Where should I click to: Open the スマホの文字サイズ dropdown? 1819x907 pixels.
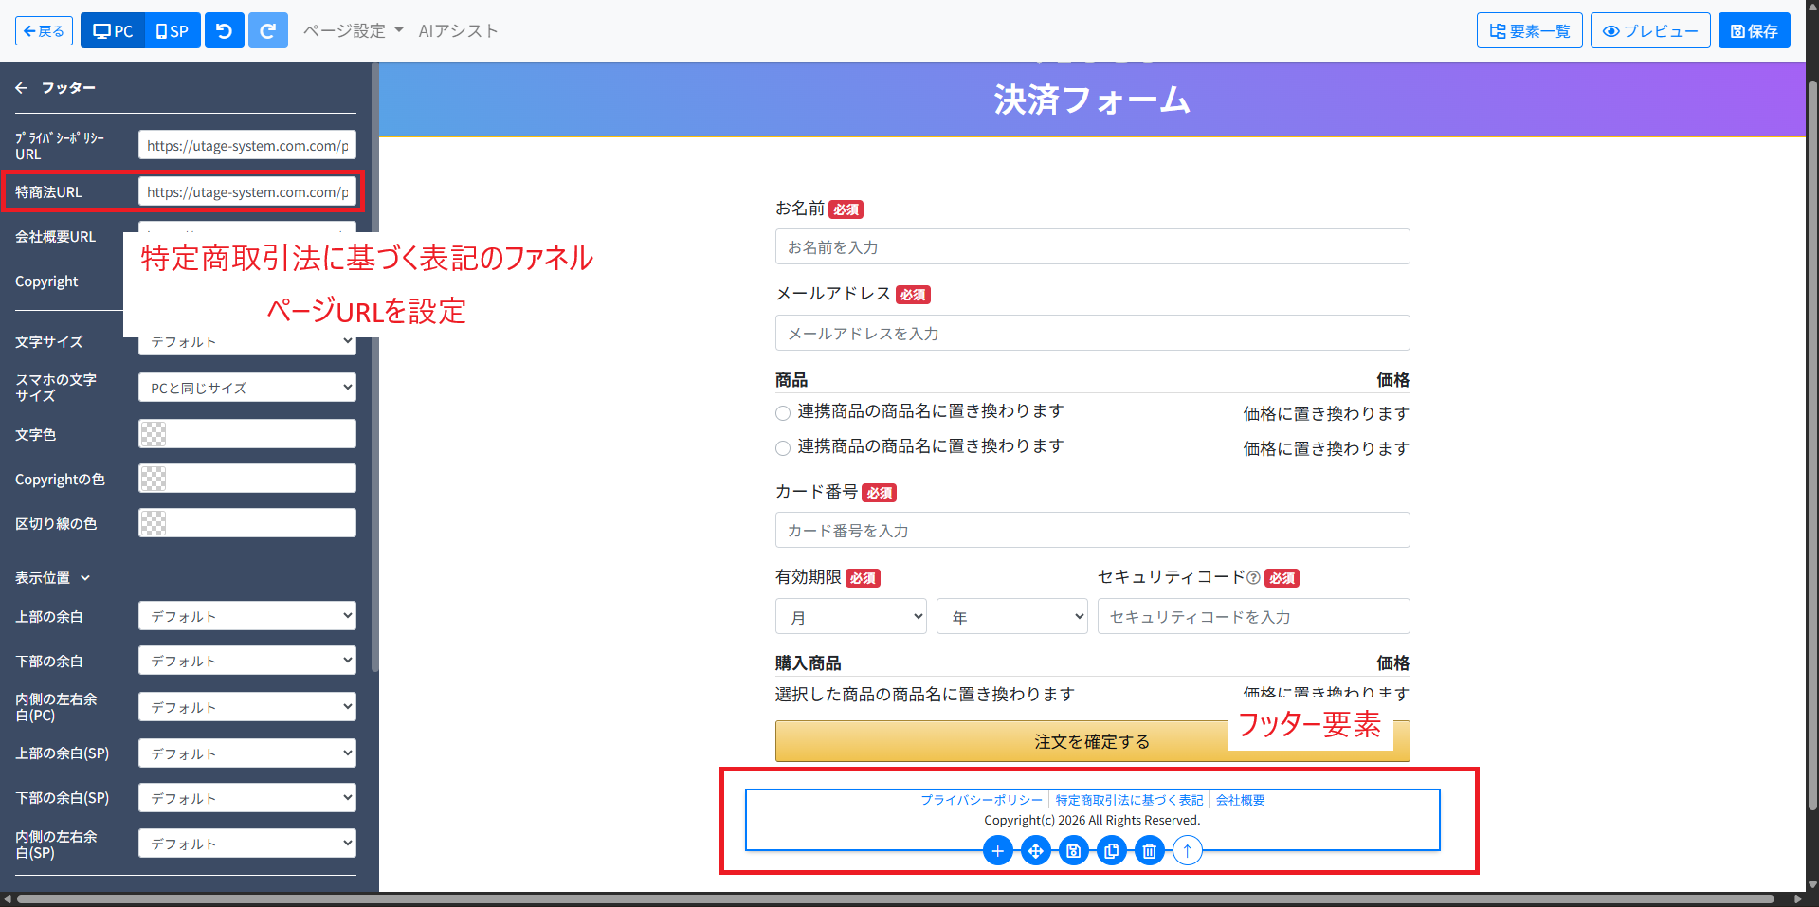tap(246, 388)
